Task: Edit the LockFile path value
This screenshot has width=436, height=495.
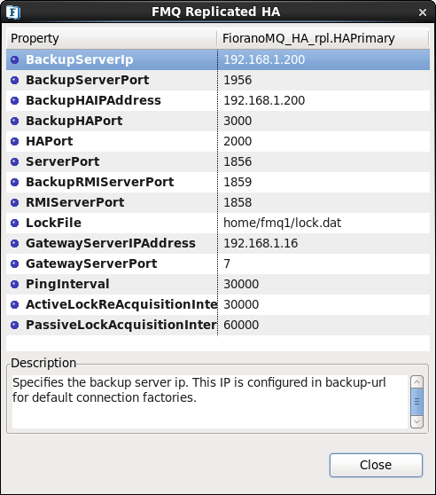Action: (323, 223)
